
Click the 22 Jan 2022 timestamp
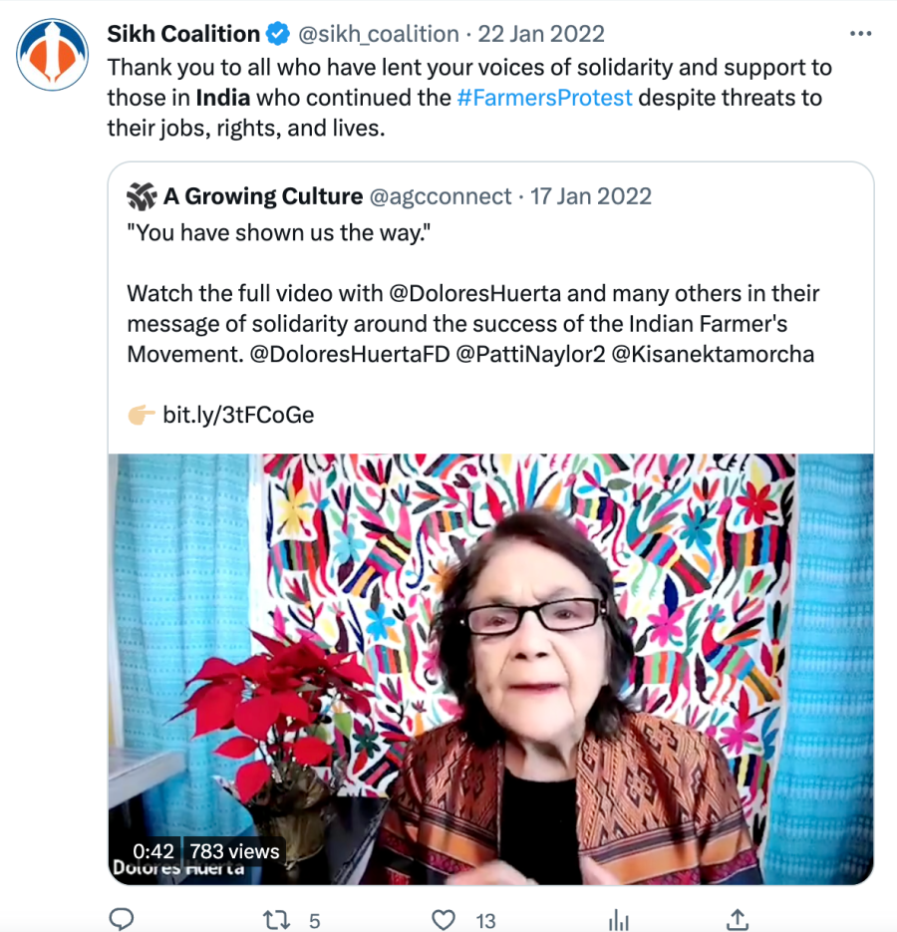[x=541, y=34]
